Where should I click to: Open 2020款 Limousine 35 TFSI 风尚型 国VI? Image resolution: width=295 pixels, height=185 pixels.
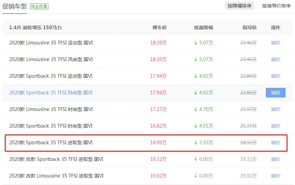point(51,59)
